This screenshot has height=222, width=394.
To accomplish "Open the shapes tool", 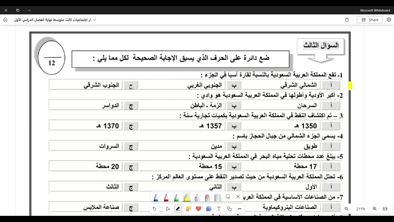I will coord(229,209).
